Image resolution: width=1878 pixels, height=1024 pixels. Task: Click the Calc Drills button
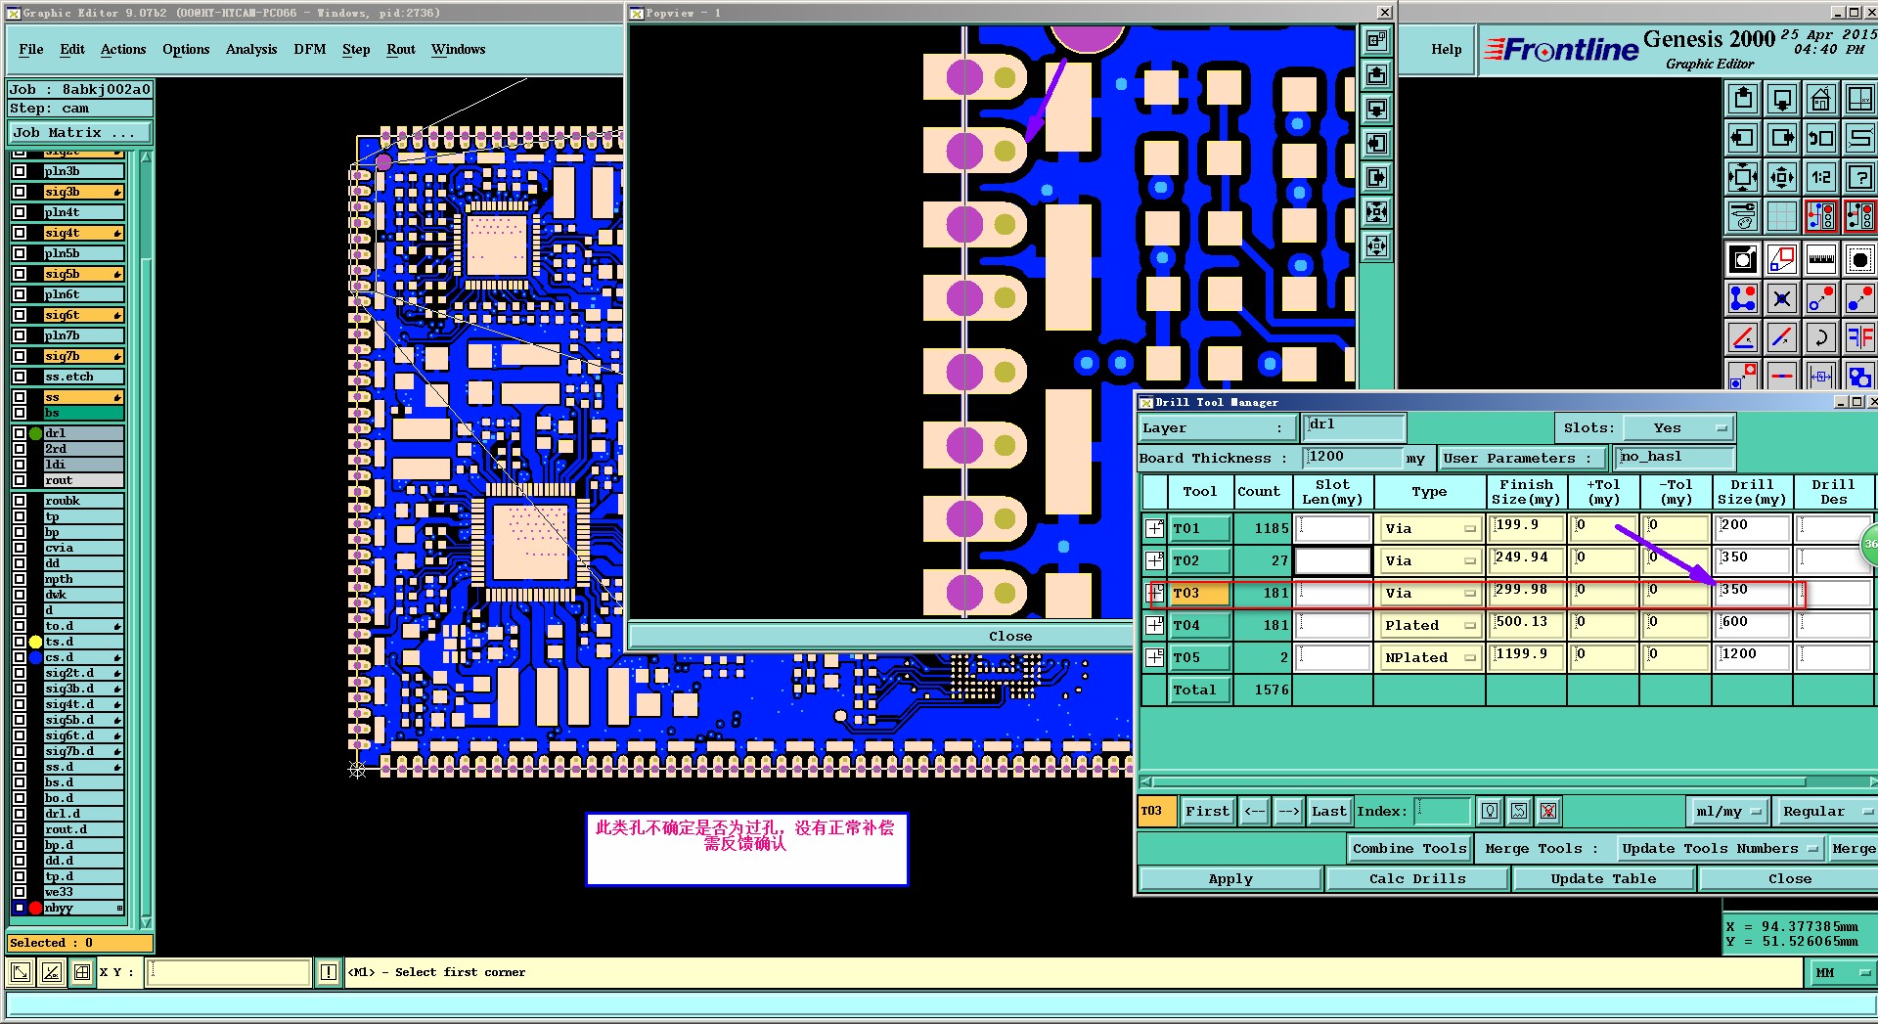[1417, 878]
